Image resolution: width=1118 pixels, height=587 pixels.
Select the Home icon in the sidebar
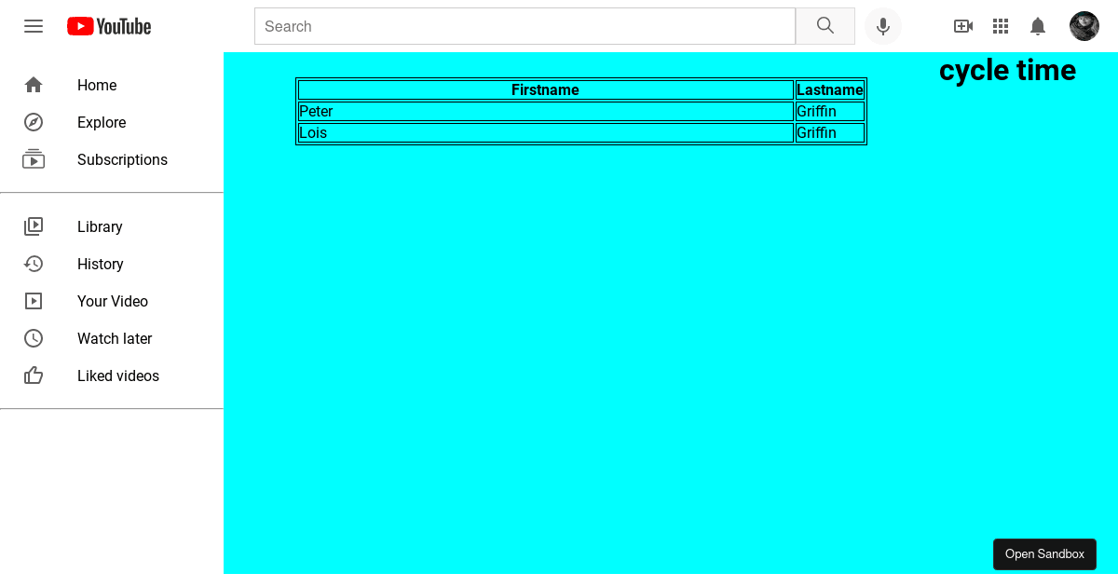(x=34, y=85)
